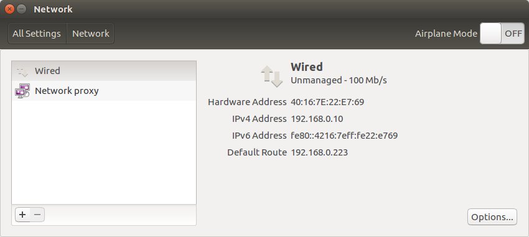
Task: Click the large Wired up-down arrows icon
Action: click(x=271, y=76)
